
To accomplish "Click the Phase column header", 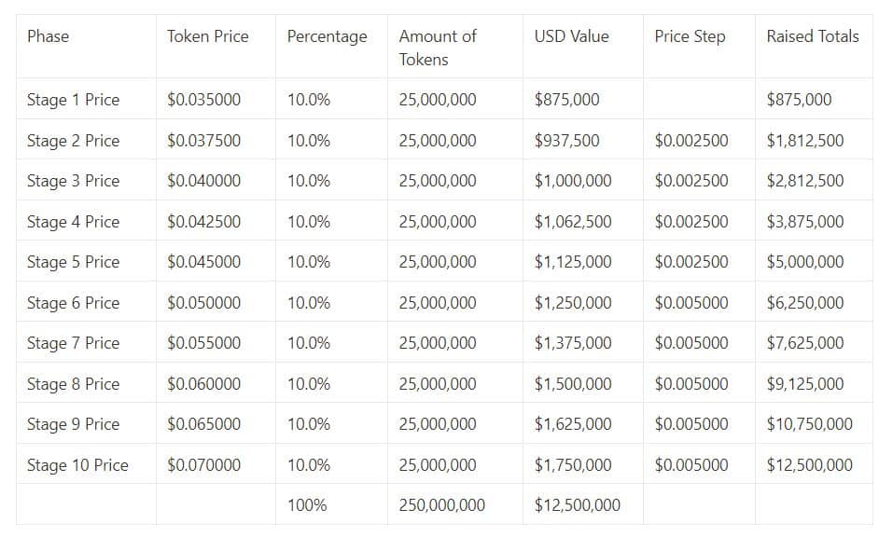I will click(48, 36).
